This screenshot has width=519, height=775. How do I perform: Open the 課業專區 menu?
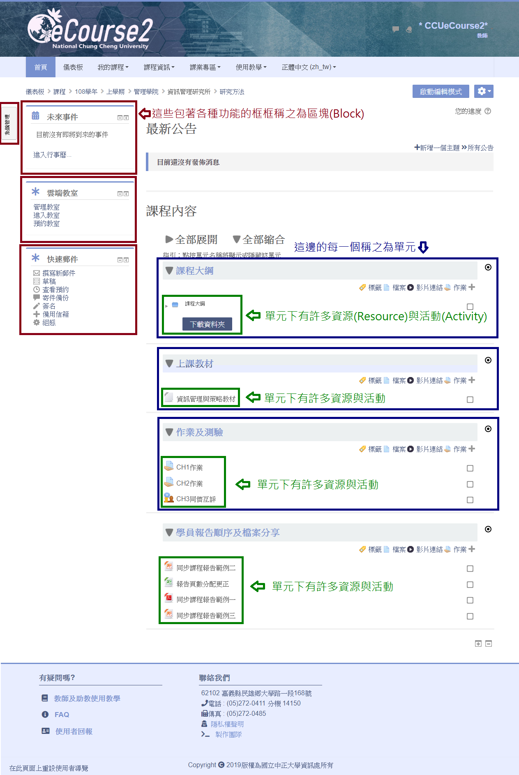(x=205, y=67)
